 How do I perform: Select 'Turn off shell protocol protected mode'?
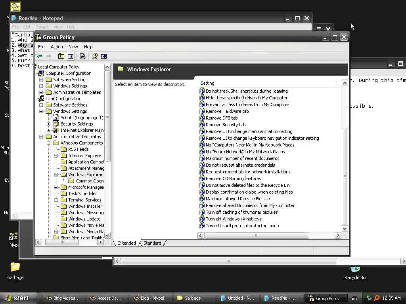pos(242,225)
